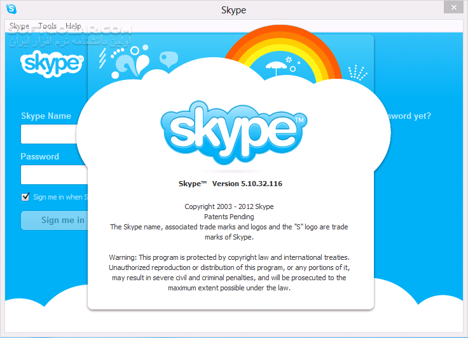Click the Skype icon in title bar
This screenshot has width=468, height=338.
[x=11, y=9]
